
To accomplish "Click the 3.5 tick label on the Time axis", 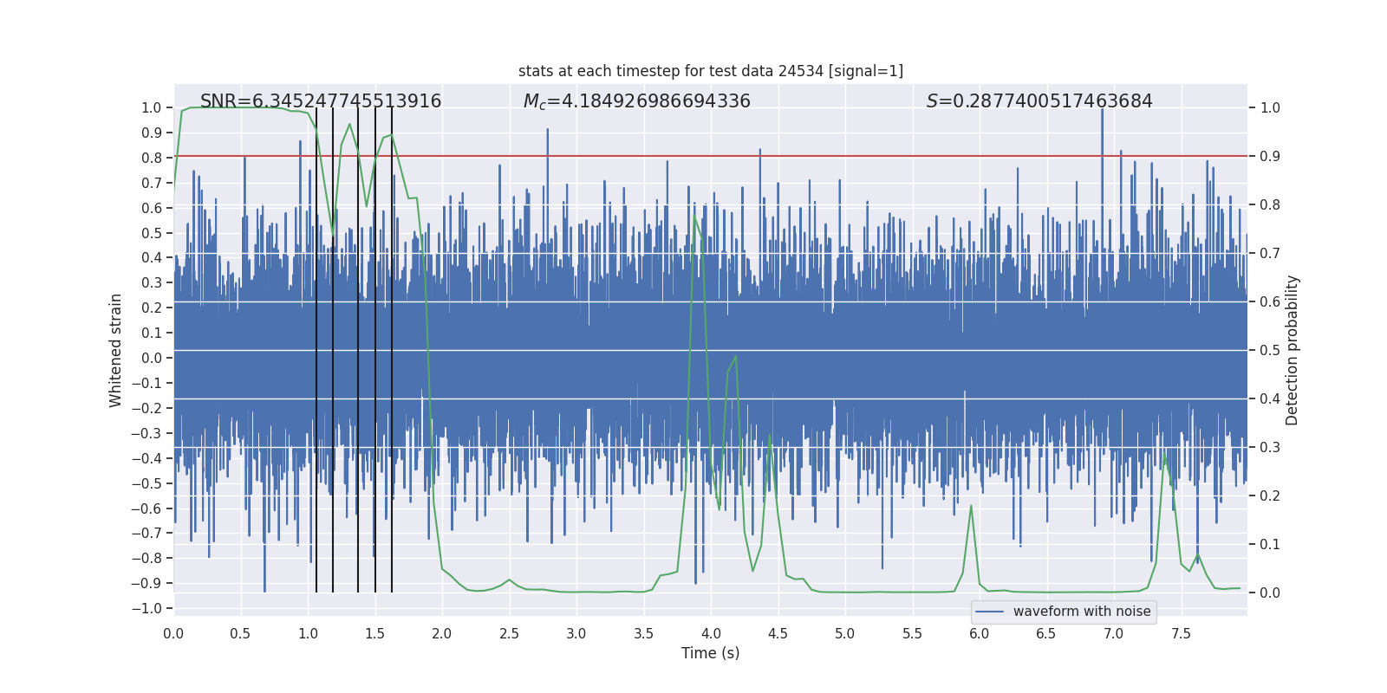I will (x=643, y=633).
